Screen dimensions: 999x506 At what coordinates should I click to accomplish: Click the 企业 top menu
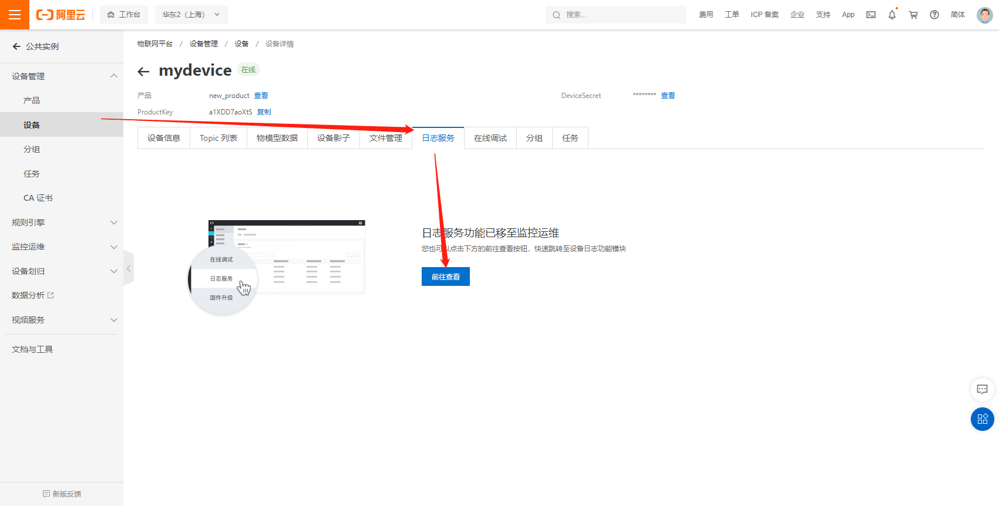coord(798,15)
